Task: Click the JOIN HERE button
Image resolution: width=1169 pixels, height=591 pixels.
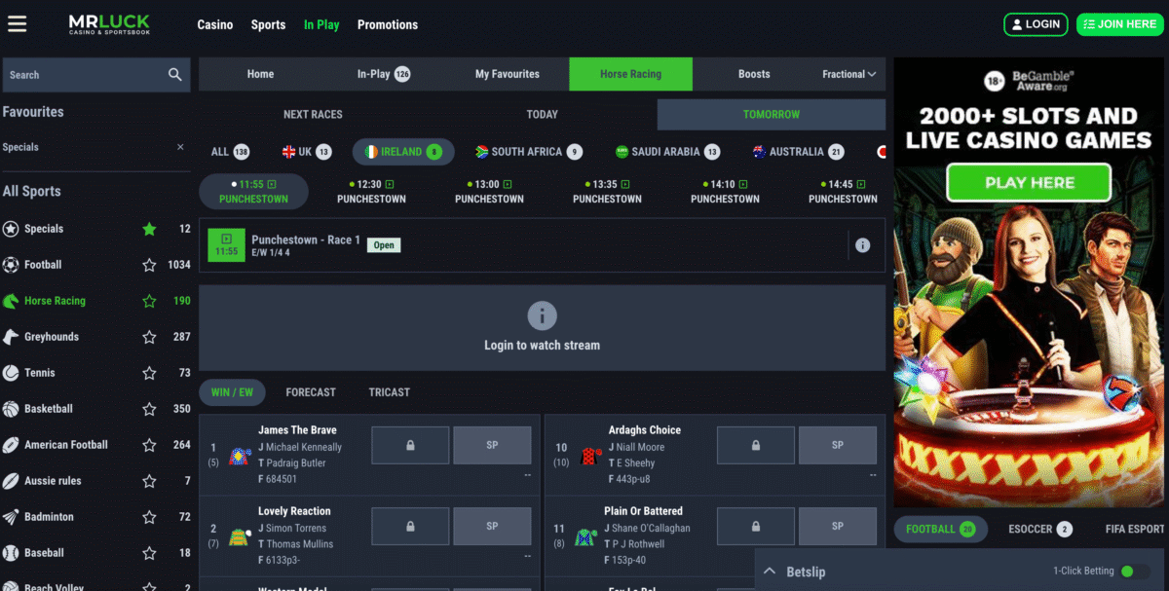Action: tap(1119, 24)
